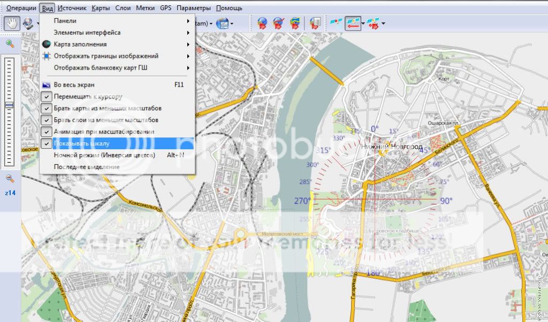The width and height of the screenshot is (548, 322).
Task: Zoom out with the red magnifier
Action: click(x=10, y=179)
